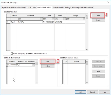Click the Set column header in Usage table

(x=66, y=61)
